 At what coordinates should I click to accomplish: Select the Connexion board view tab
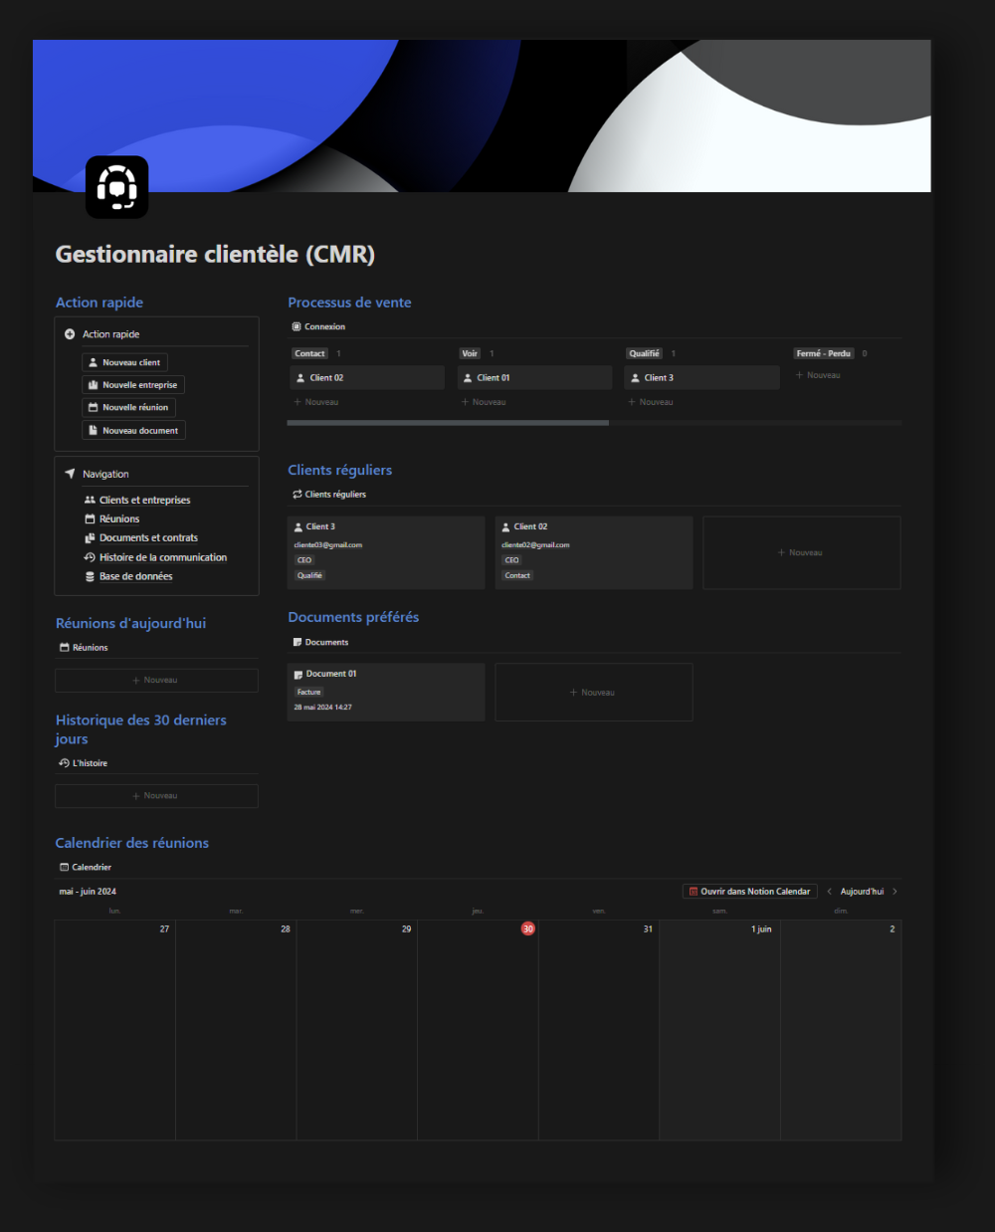(318, 326)
